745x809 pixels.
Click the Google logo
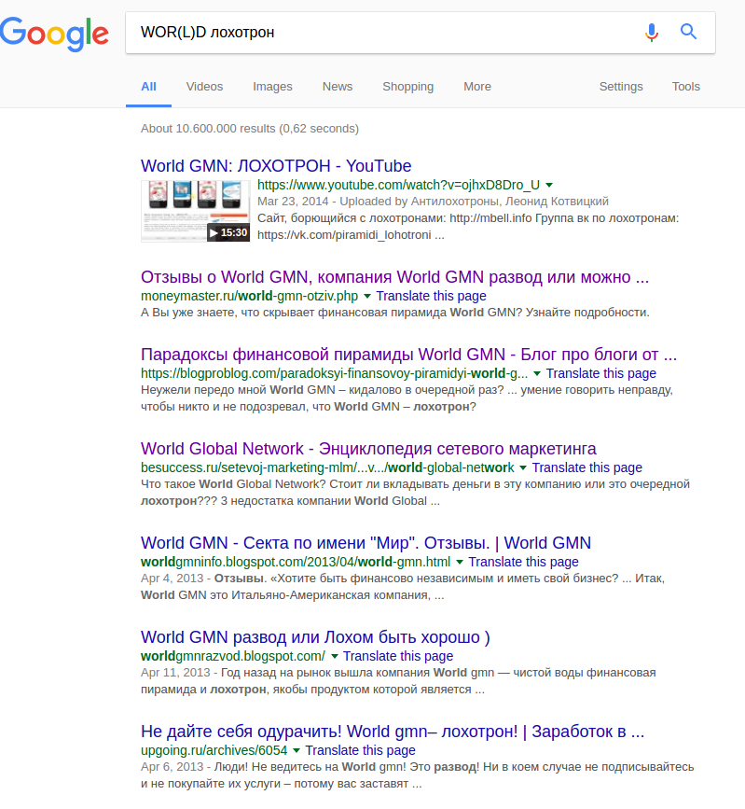(x=54, y=34)
